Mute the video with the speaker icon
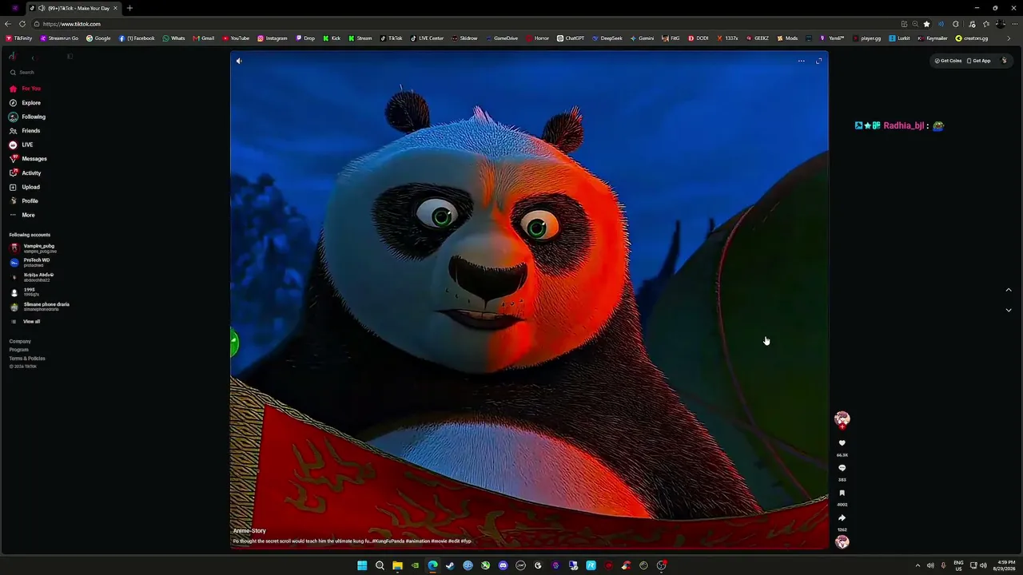 click(239, 61)
